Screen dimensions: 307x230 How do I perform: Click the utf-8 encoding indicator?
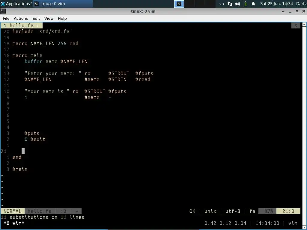233,211
